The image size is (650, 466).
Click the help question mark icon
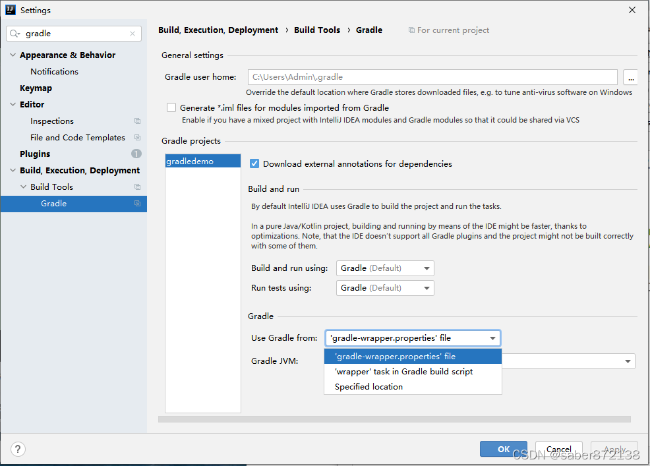click(17, 448)
